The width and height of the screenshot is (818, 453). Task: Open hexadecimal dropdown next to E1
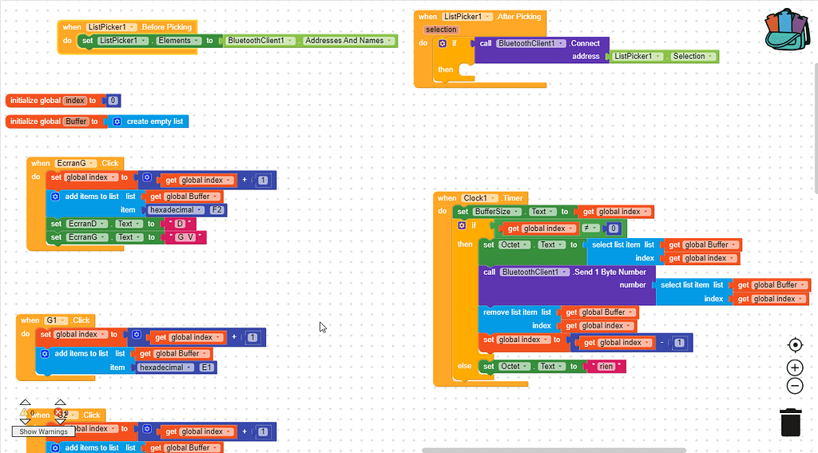click(166, 368)
